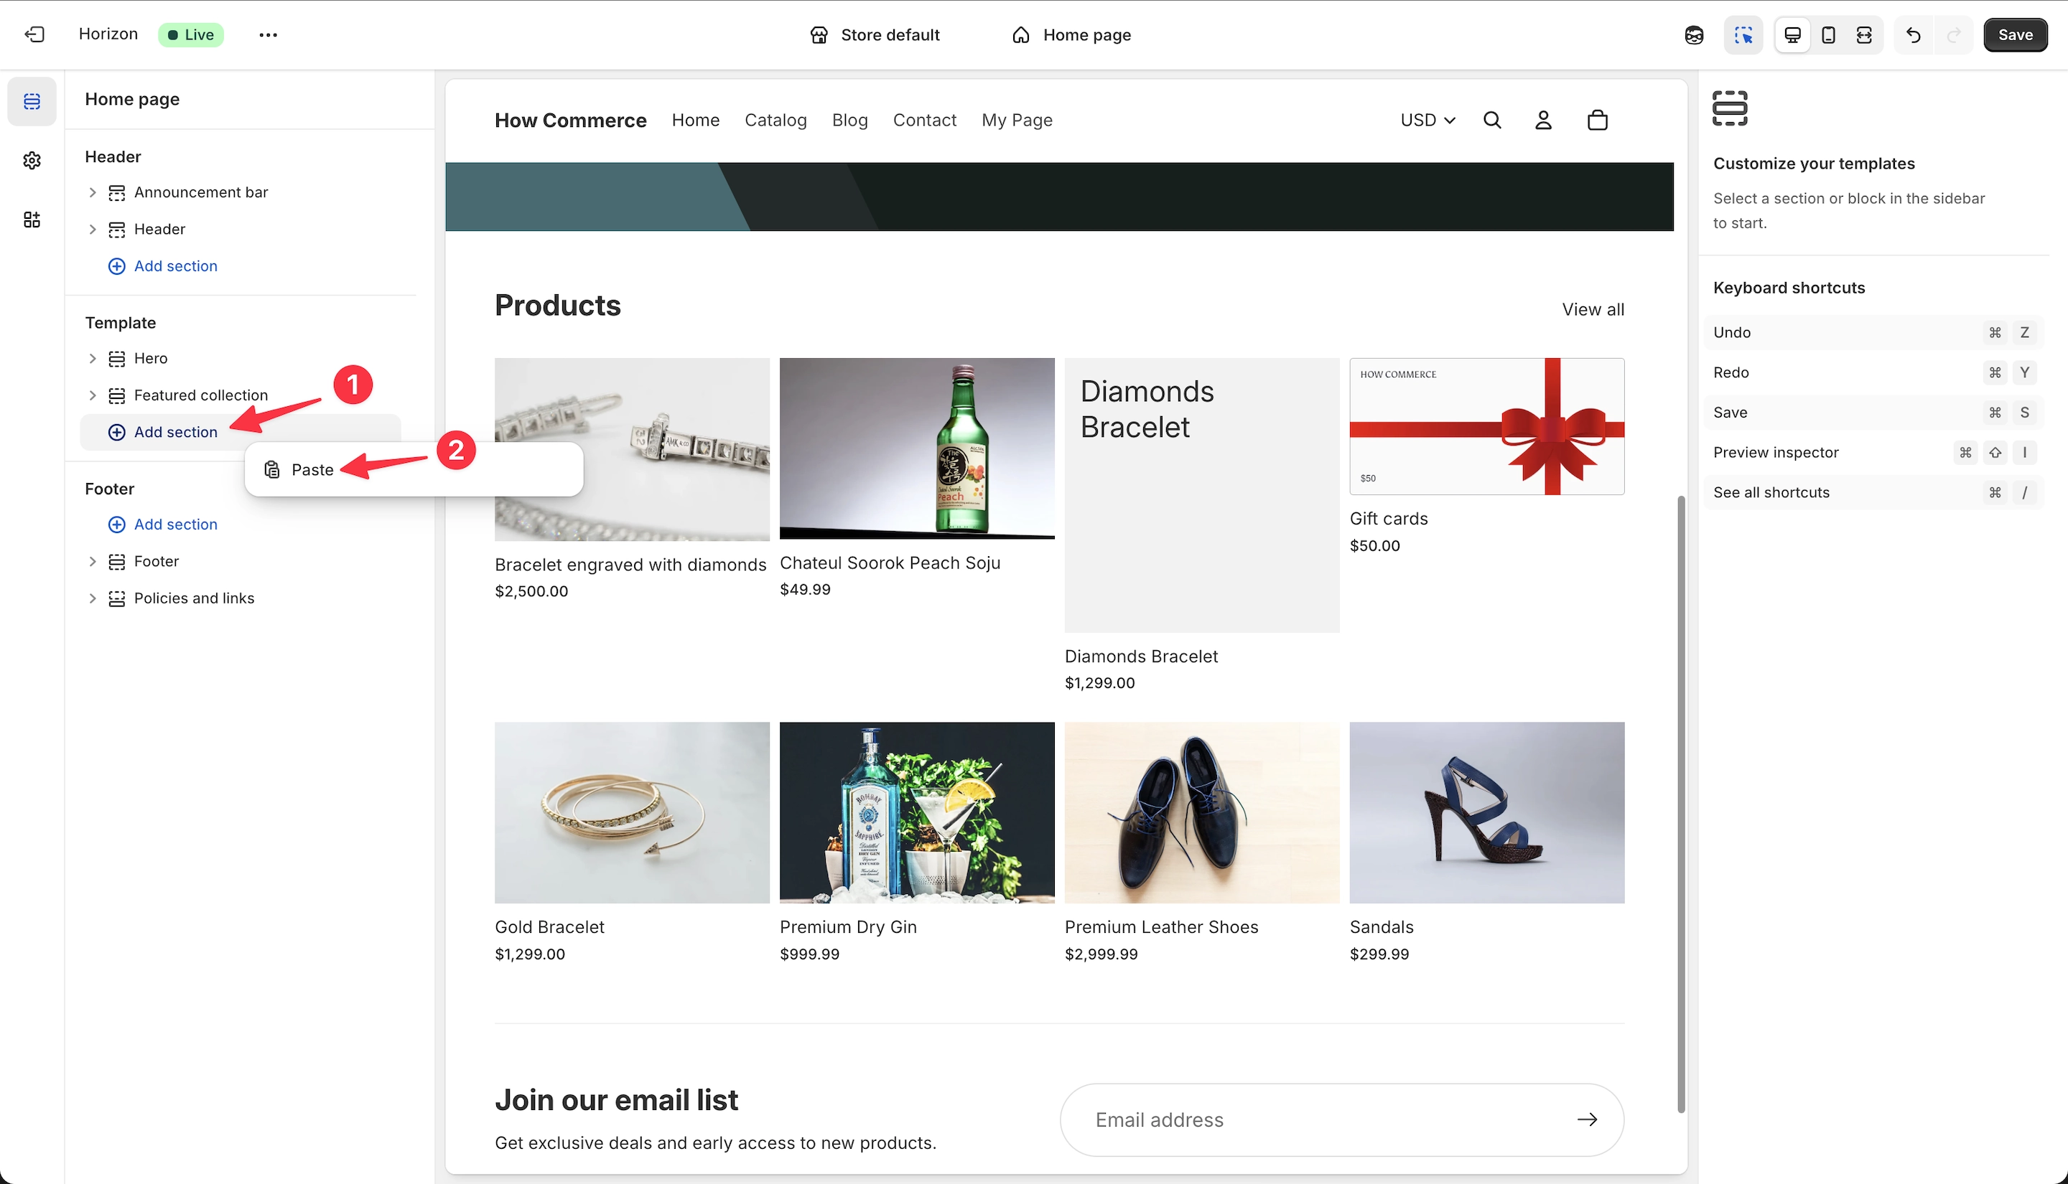
Task: Select the Hero section icon
Action: tap(117, 358)
